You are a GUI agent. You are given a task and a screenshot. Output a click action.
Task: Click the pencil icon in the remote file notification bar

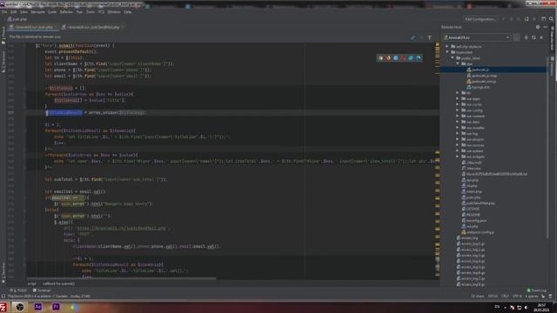413,37
